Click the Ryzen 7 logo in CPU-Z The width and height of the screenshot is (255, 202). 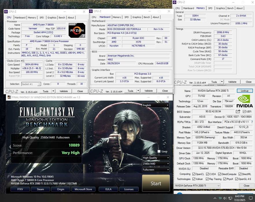[77, 30]
